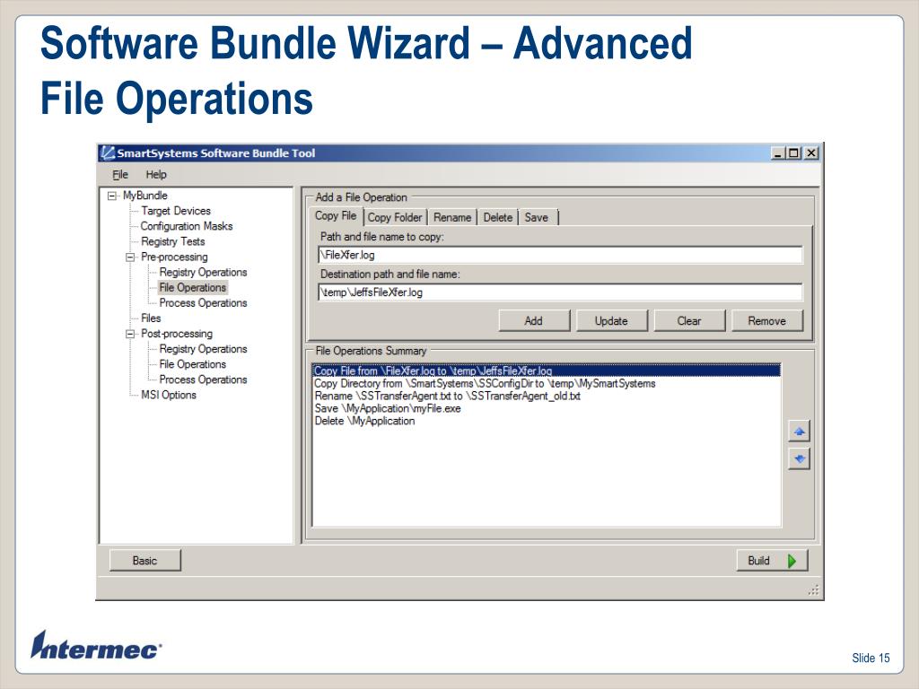Click the SmartSystems title bar app icon

108,153
